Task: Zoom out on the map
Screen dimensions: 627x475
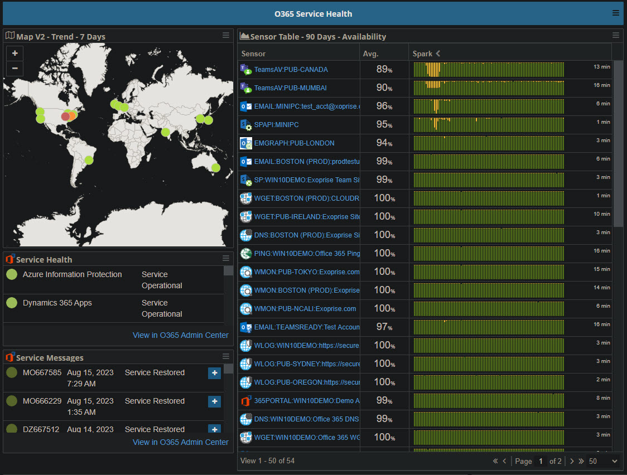Action: (x=15, y=69)
